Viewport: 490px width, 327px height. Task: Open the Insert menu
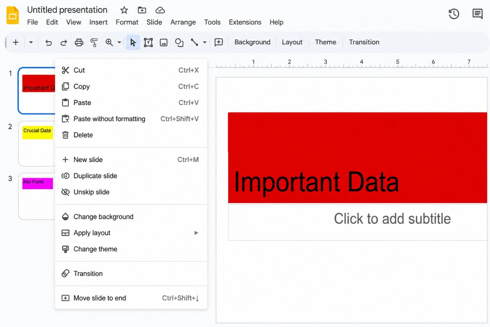click(x=98, y=22)
